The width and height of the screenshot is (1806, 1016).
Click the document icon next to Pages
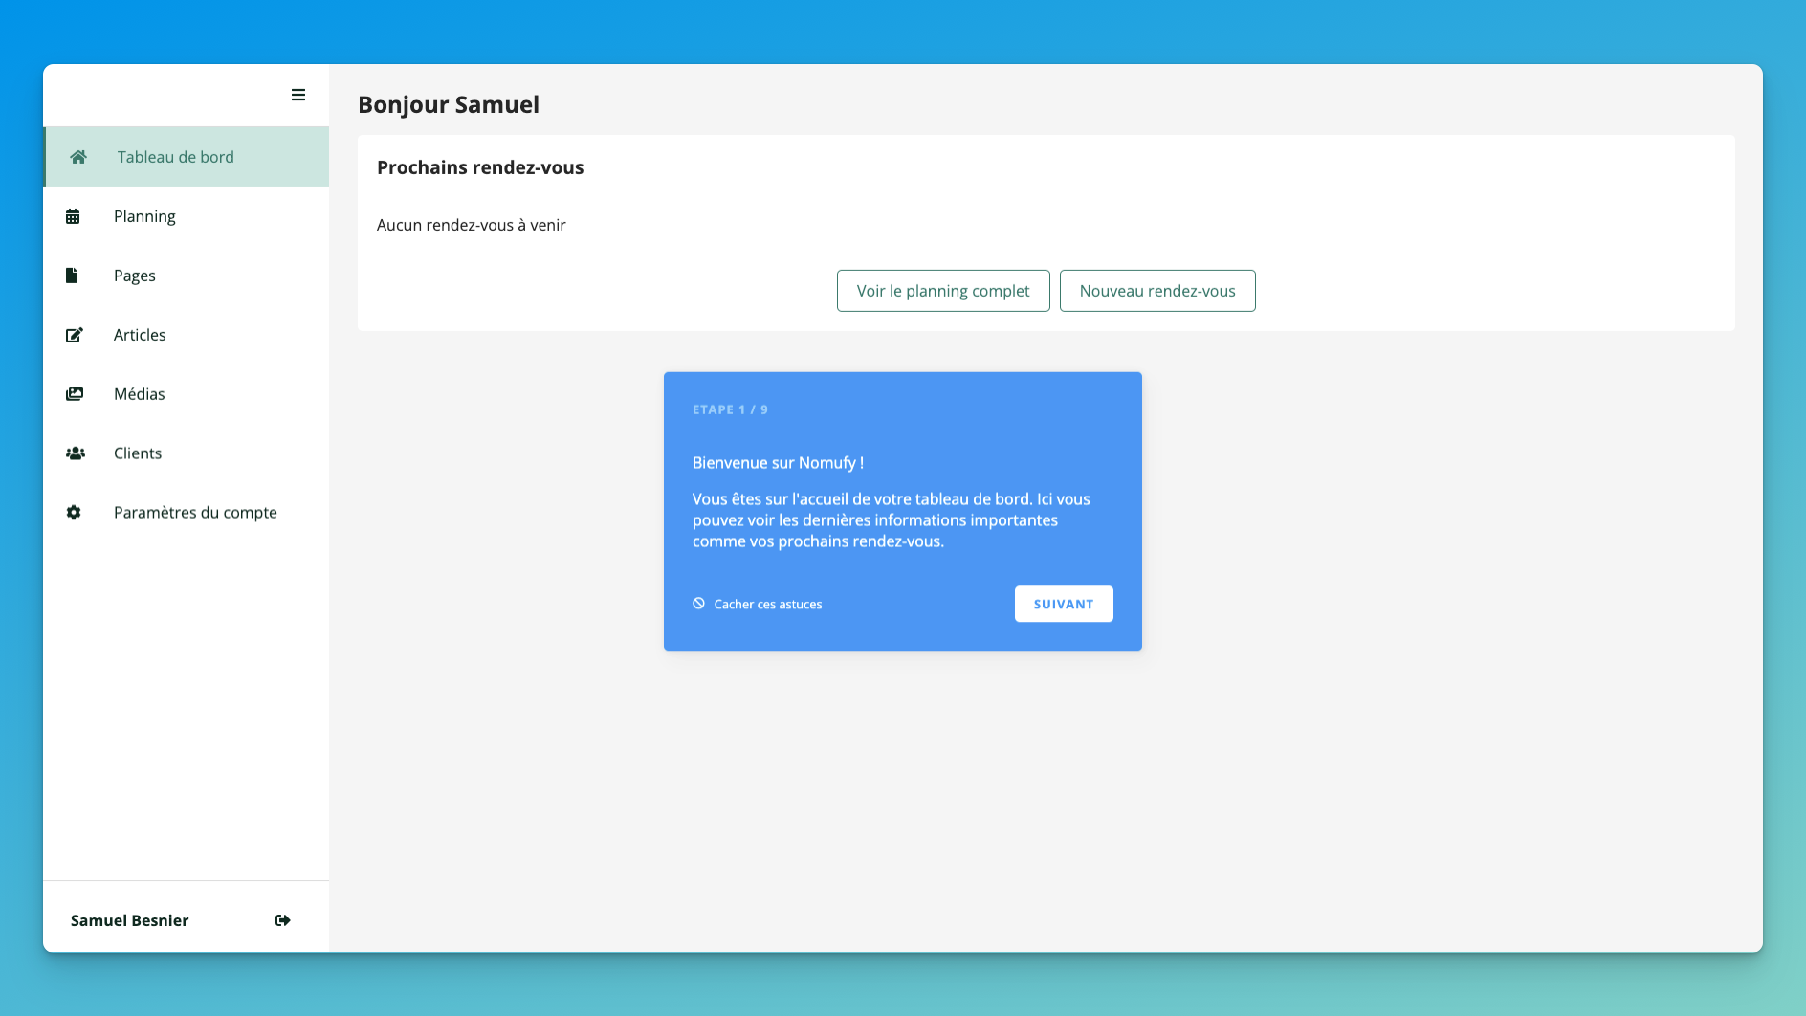pos(72,276)
